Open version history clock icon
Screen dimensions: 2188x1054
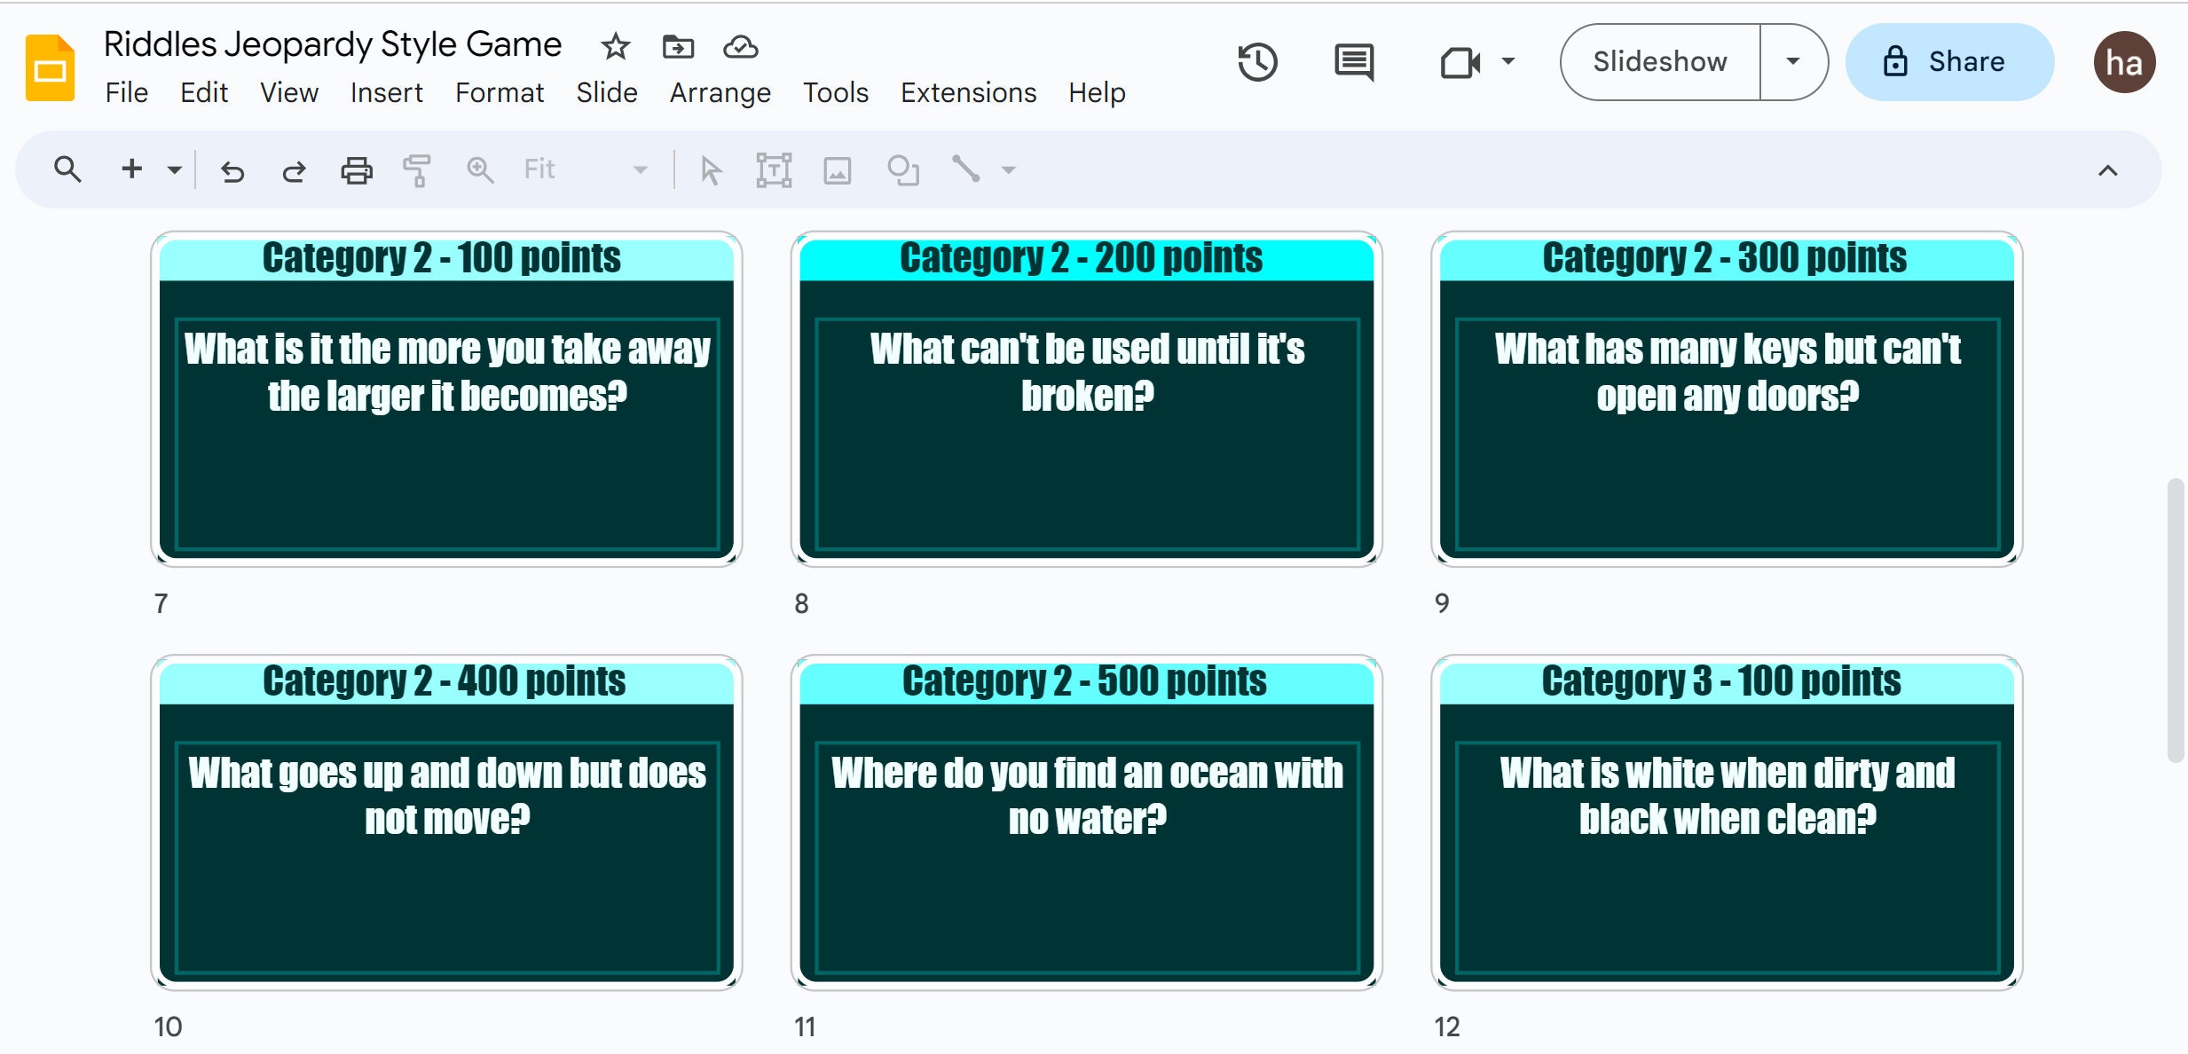click(x=1256, y=62)
